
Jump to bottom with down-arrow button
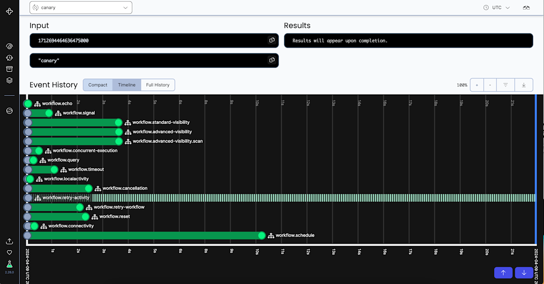coord(524,272)
